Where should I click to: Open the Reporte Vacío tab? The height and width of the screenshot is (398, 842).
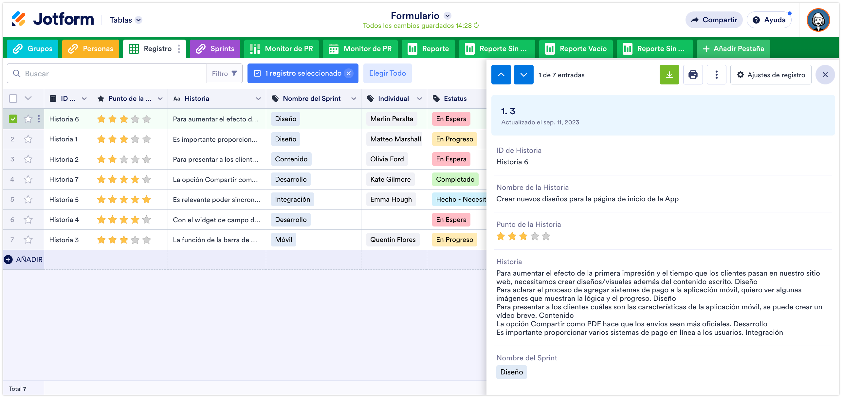(x=576, y=49)
